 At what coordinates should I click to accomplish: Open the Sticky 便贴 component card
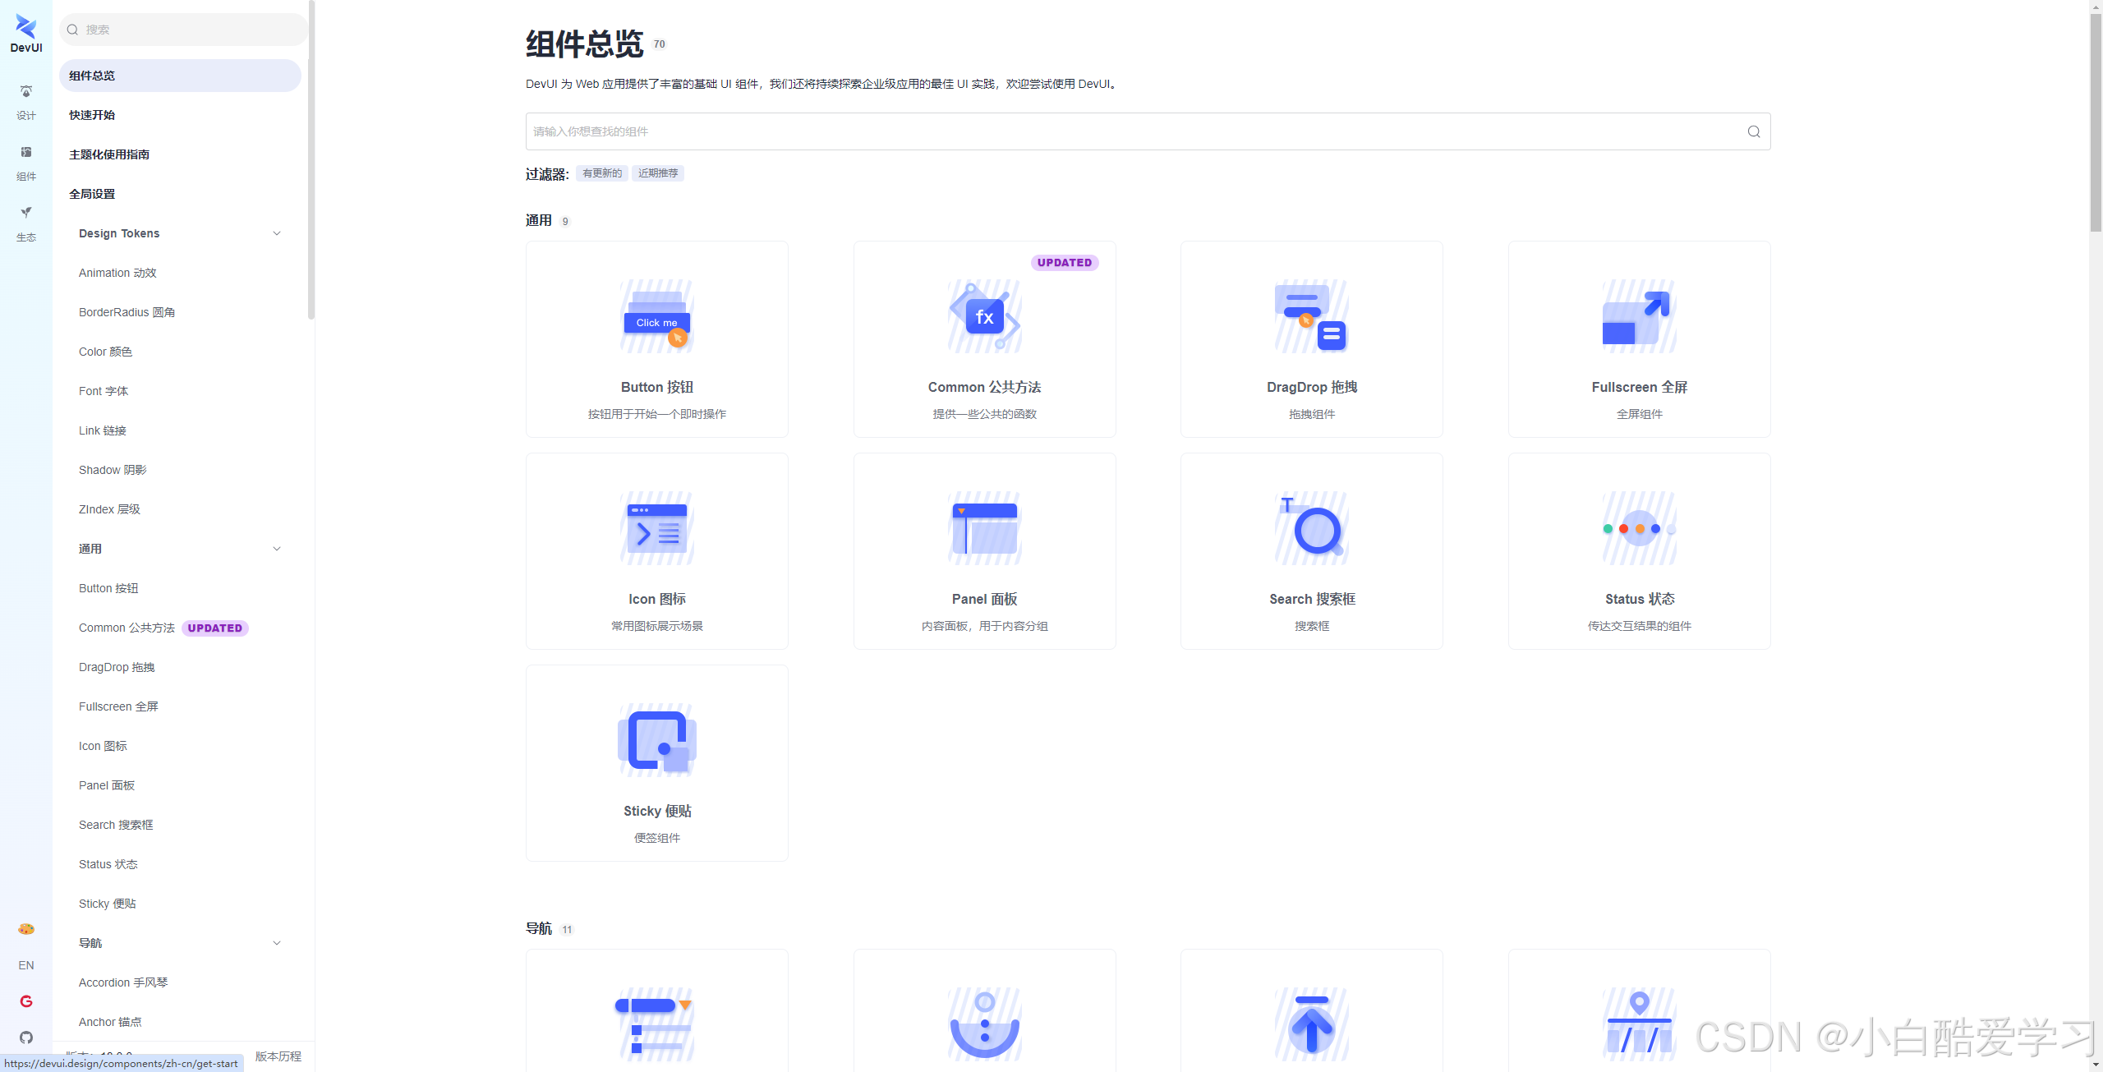656,763
